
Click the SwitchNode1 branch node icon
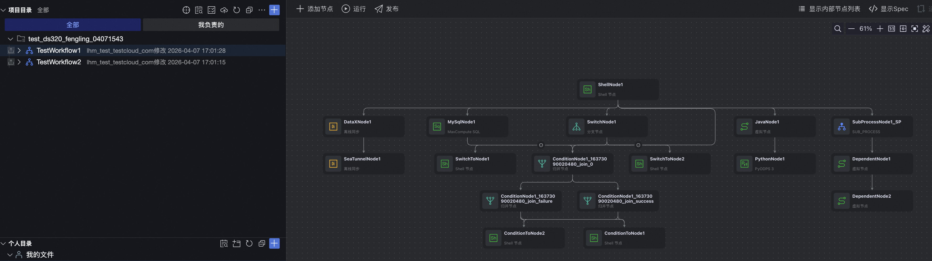click(576, 126)
